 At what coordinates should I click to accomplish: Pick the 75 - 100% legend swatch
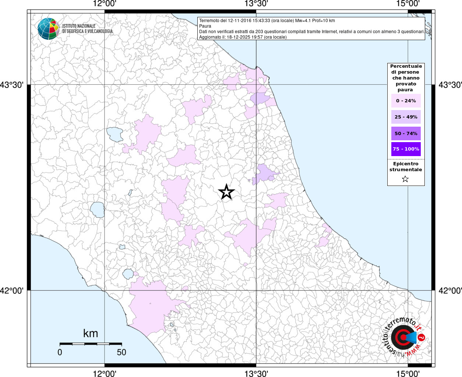tap(406, 149)
